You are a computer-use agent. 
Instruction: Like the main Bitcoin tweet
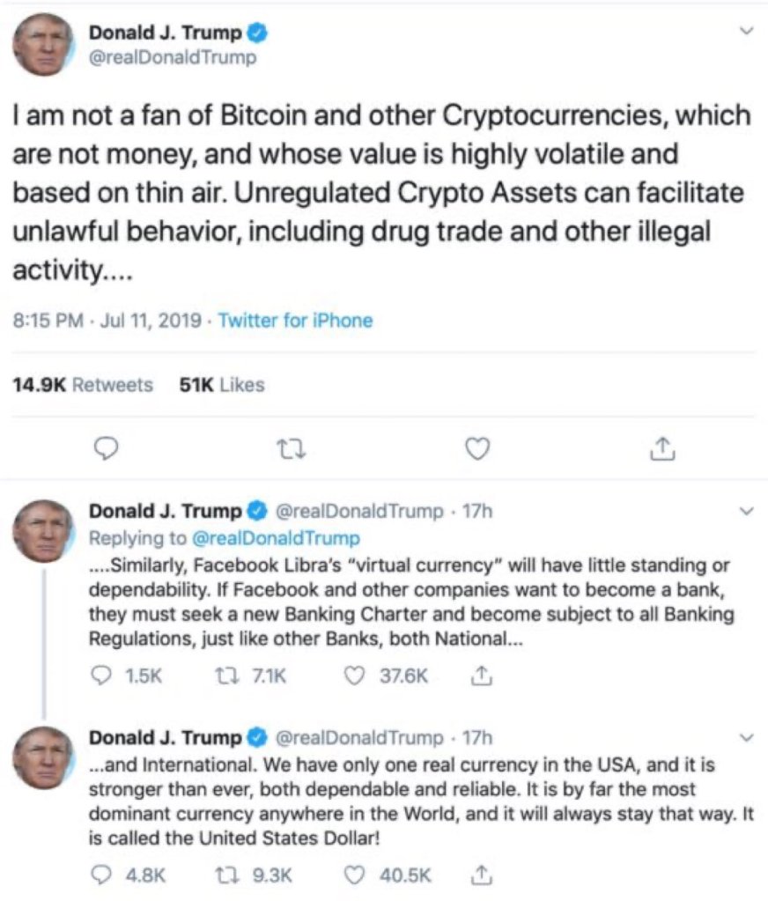pyautogui.click(x=476, y=449)
